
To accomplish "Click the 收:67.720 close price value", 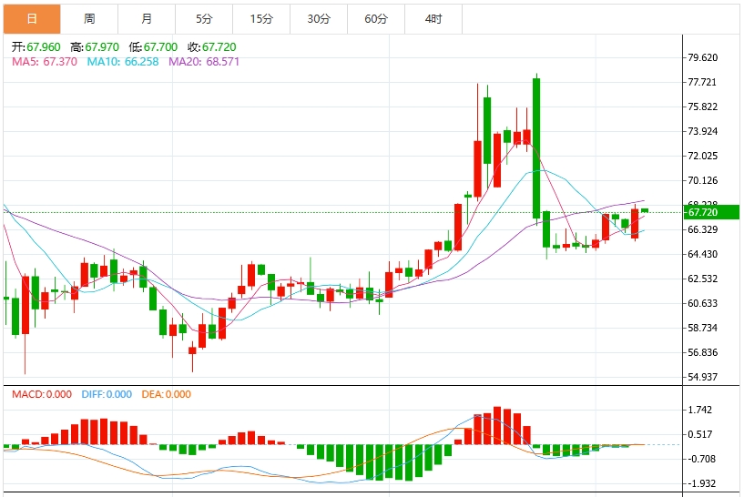I will [211, 47].
